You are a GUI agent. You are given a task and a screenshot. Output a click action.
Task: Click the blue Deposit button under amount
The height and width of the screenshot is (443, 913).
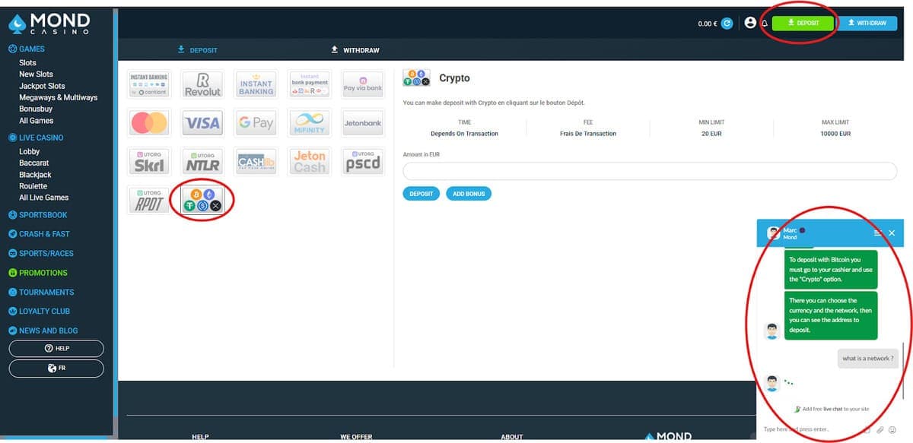421,194
